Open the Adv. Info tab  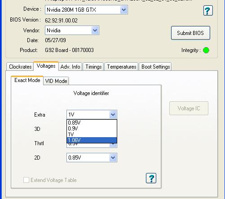coord(70,67)
